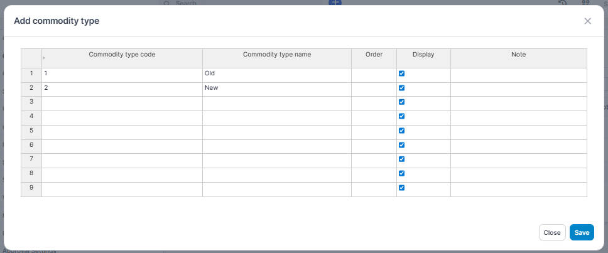Click the Order cell in row 1
The width and height of the screenshot is (608, 253).
tap(374, 74)
